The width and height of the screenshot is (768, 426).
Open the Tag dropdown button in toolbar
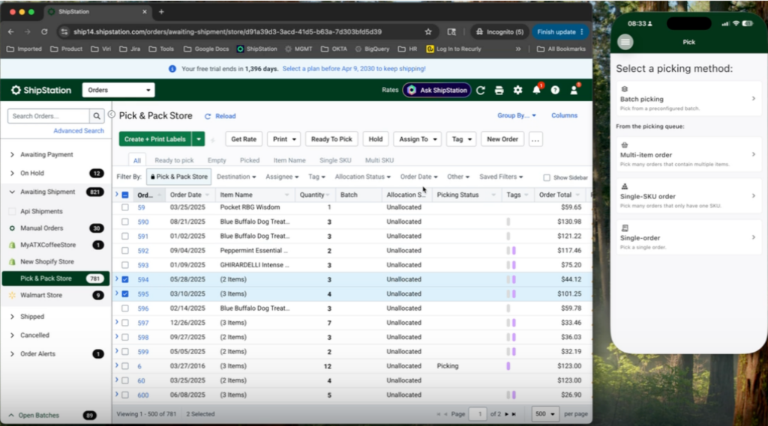[x=461, y=139]
